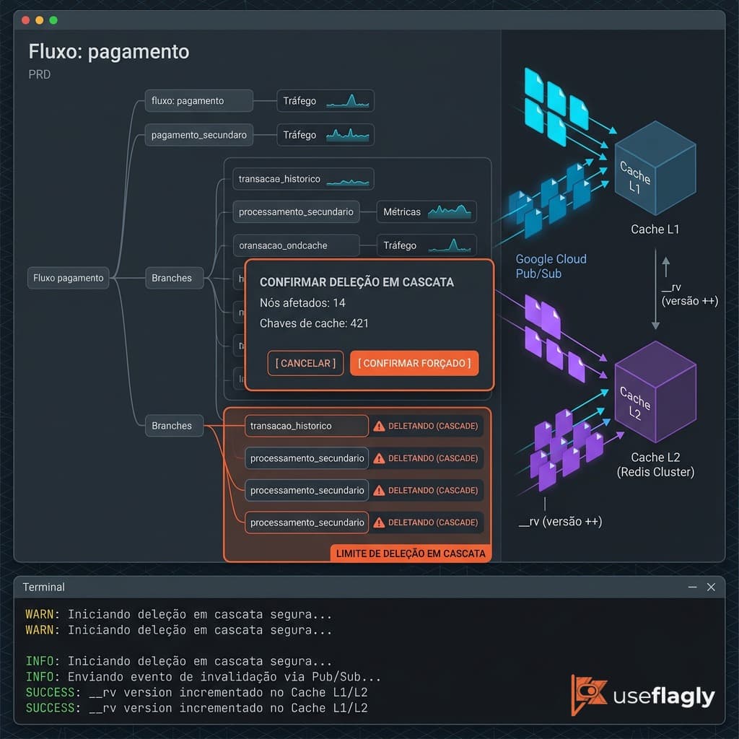Click DELETANDO (CASCADE) status of transacao_historico
The height and width of the screenshot is (739, 739).
point(433,426)
